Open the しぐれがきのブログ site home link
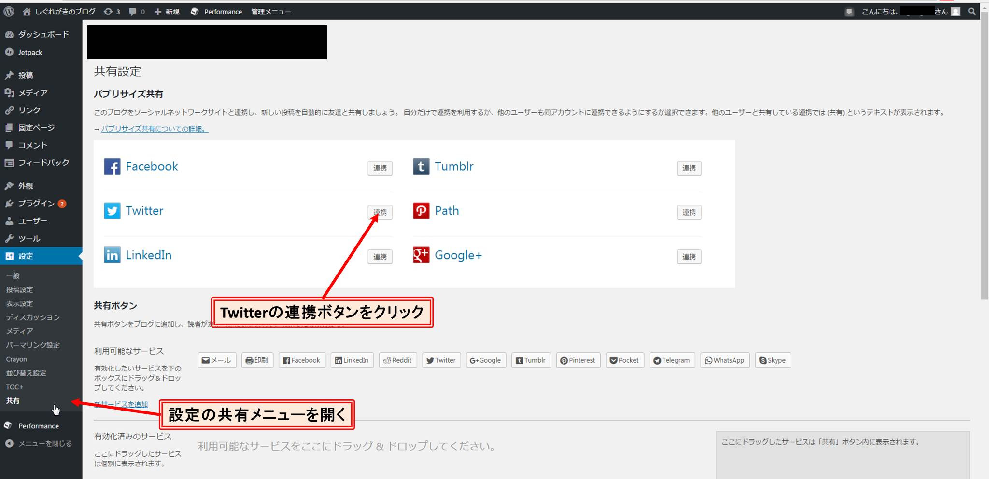The image size is (989, 479). [59, 12]
